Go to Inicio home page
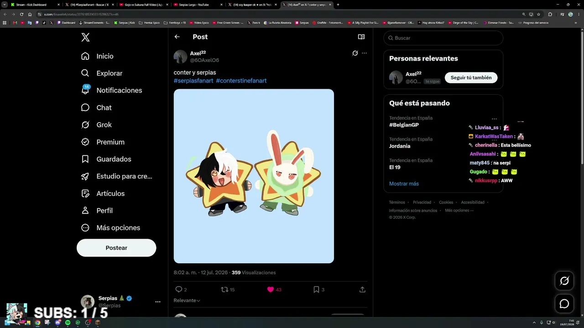Viewport: 584px width, 328px height. (97, 56)
